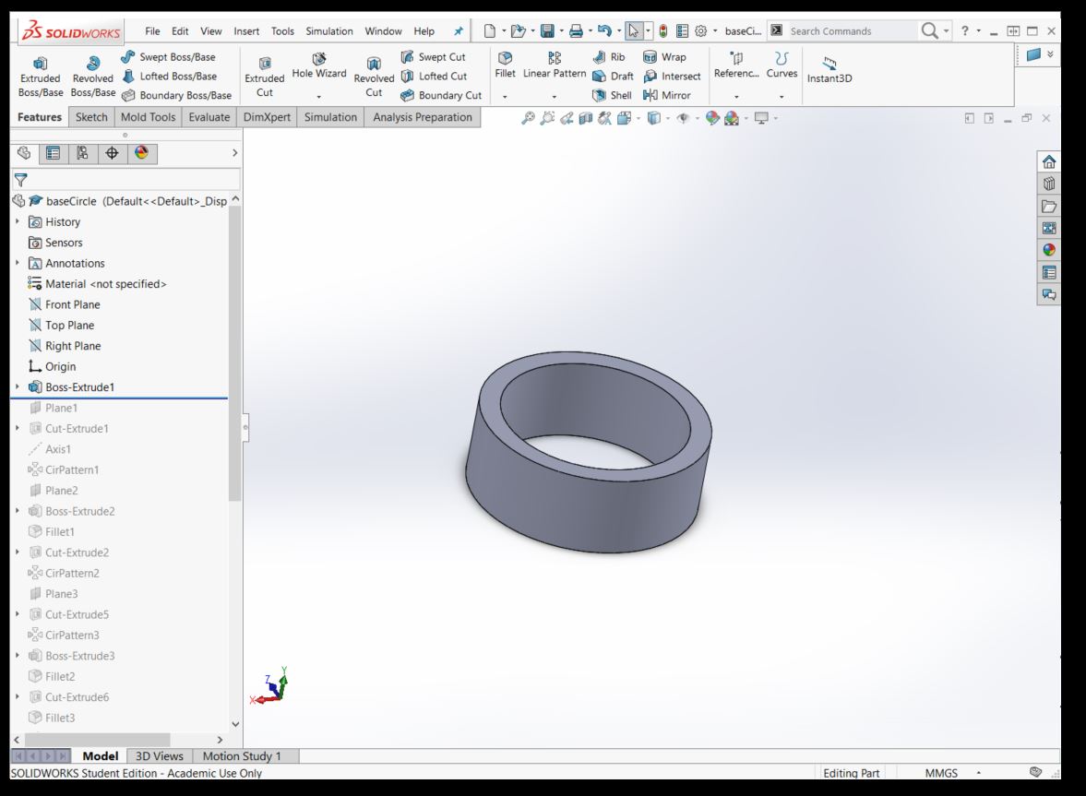1086x796 pixels.
Task: Open FeatureManager design tree tab
Action: (24, 153)
